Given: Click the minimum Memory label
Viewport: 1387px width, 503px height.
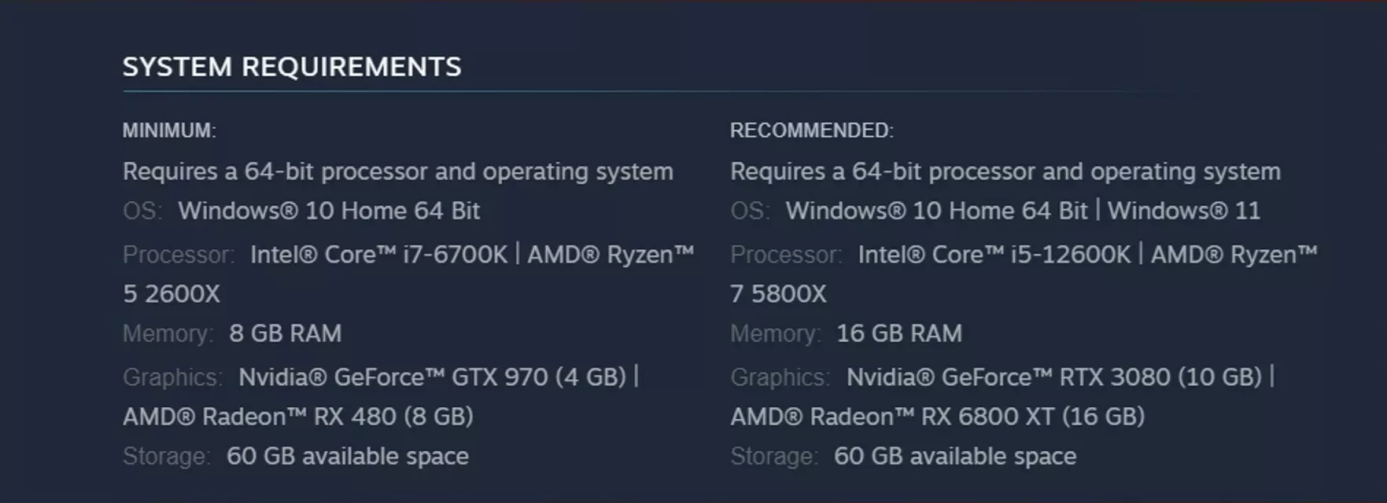Looking at the screenshot, I should pos(168,333).
